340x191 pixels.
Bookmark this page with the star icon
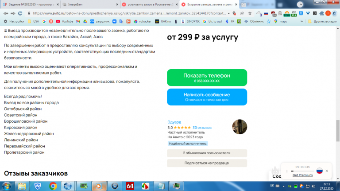click(250, 13)
